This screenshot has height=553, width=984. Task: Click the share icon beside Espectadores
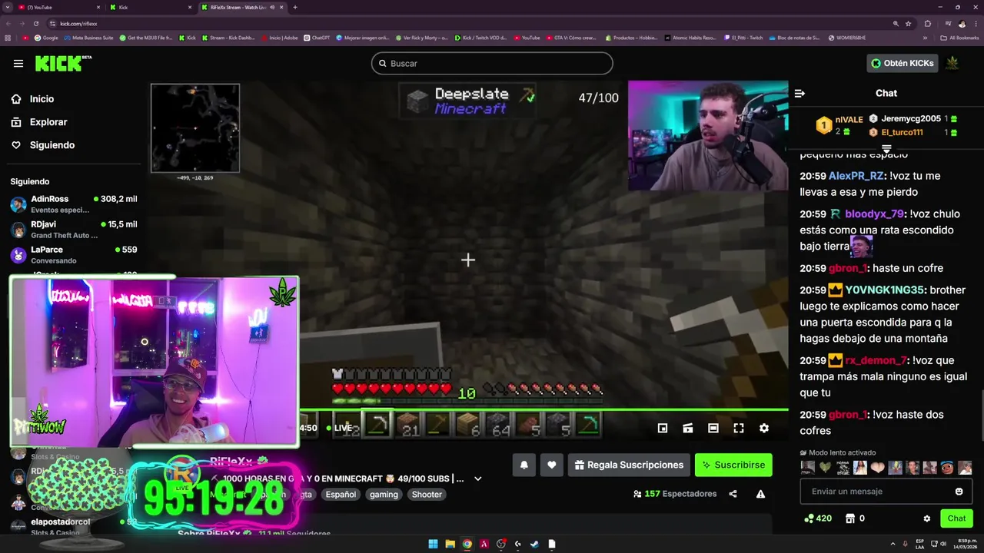[733, 494]
